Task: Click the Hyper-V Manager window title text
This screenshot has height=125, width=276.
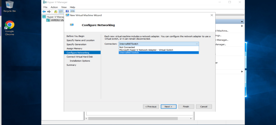Action: click(x=57, y=2)
